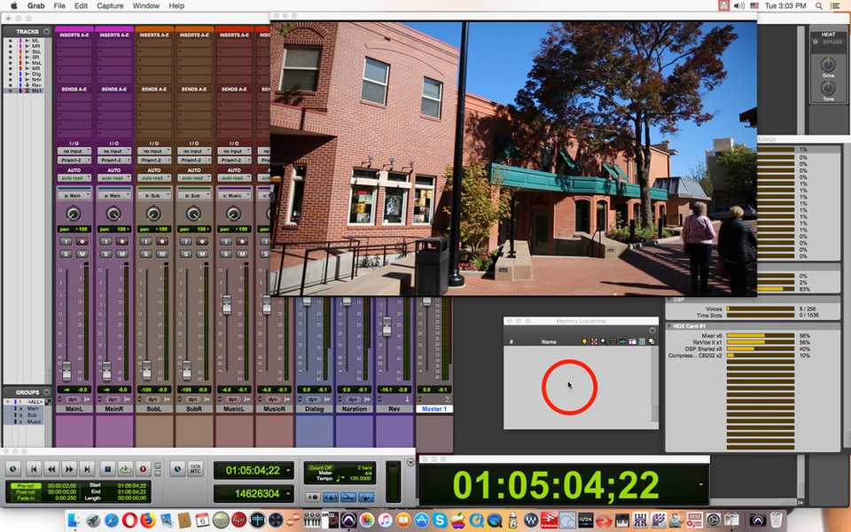This screenshot has width=851, height=532.
Task: Open the Window menu in menu bar
Action: point(146,5)
